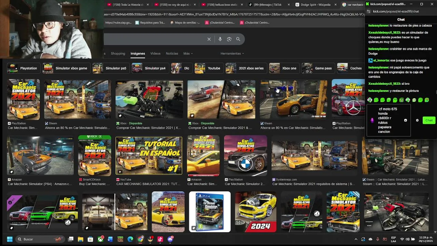This screenshot has width=437, height=246.
Task: Open BMW Car Mechanic Simulator thumbnail
Action: tap(245, 155)
